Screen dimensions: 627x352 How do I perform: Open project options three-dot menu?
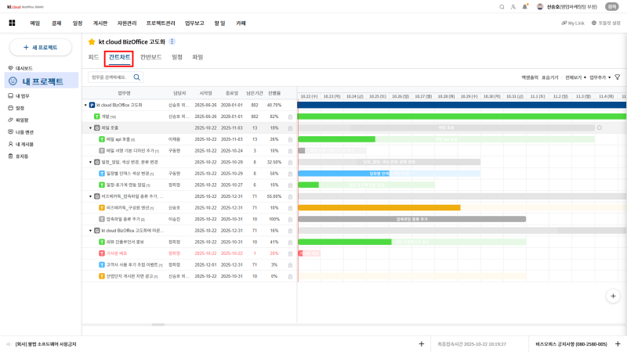(172, 41)
